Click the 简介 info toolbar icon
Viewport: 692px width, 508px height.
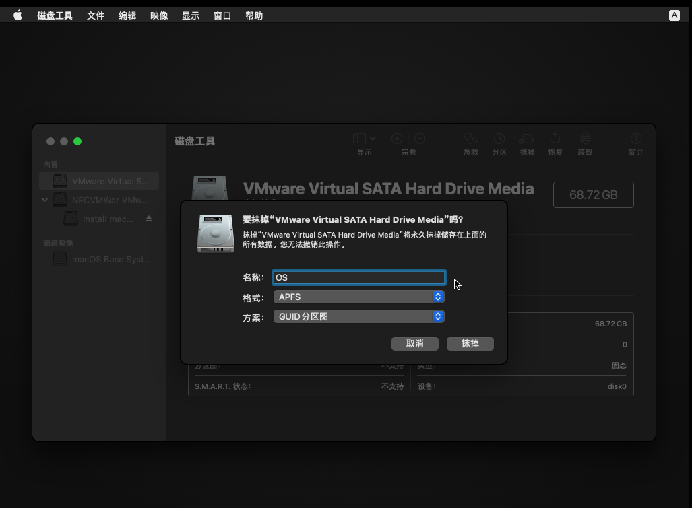coord(636,139)
